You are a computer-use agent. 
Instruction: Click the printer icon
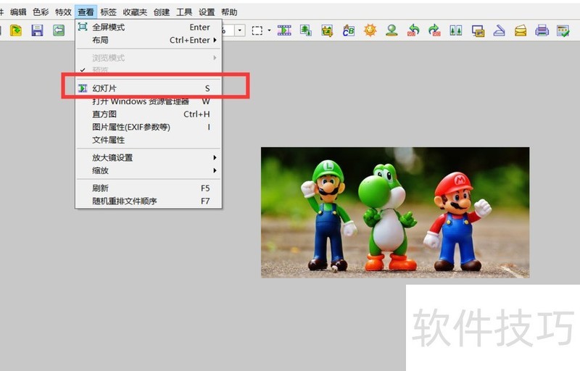(x=542, y=30)
